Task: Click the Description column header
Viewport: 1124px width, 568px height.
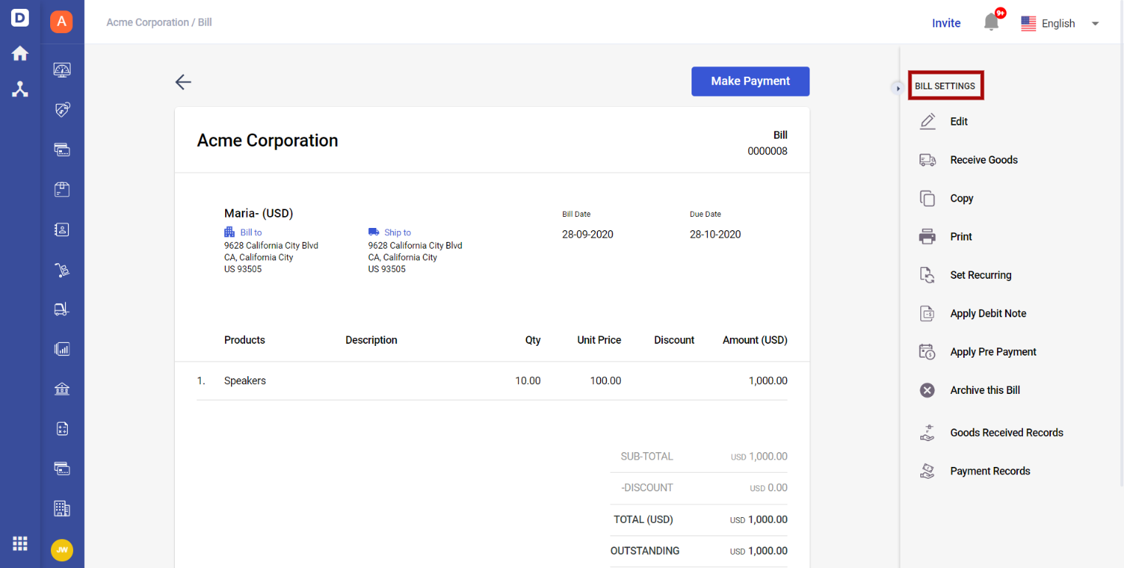Action: [x=371, y=340]
